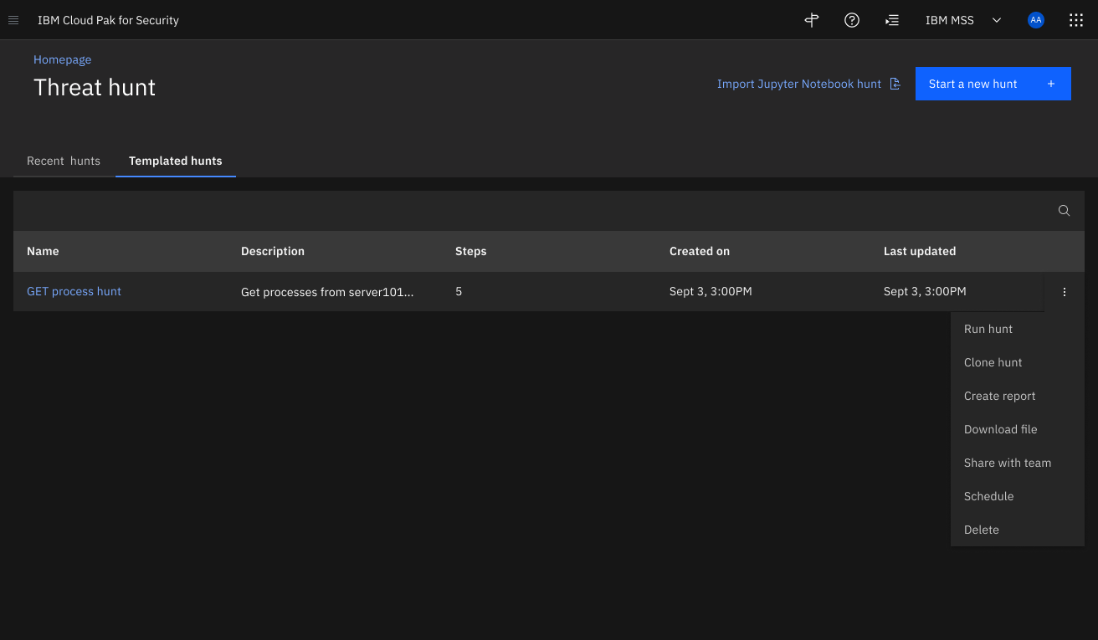Click the import notebook document icon
This screenshot has height=640, width=1098.
point(895,84)
